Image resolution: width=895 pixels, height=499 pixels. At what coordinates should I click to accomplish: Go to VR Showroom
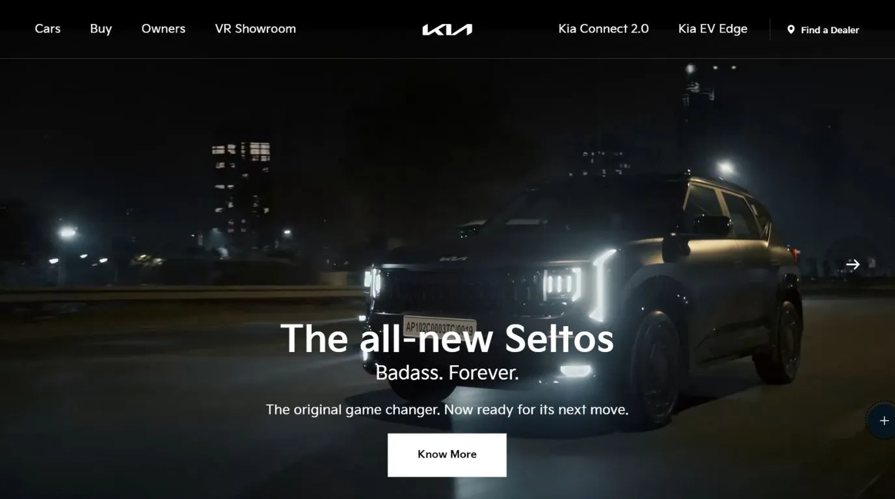tap(256, 29)
